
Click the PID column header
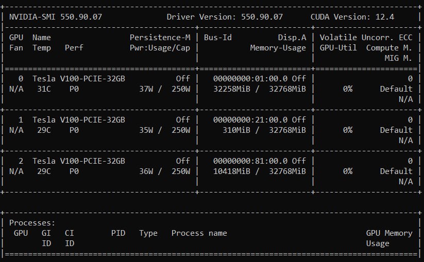[118, 233]
